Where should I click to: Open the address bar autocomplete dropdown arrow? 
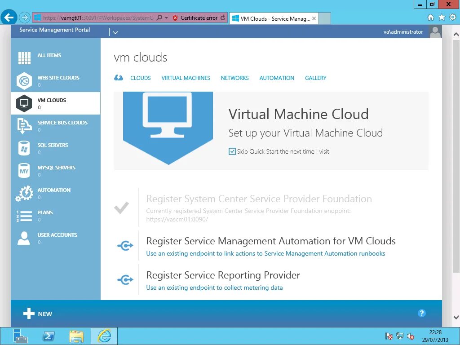pos(166,18)
